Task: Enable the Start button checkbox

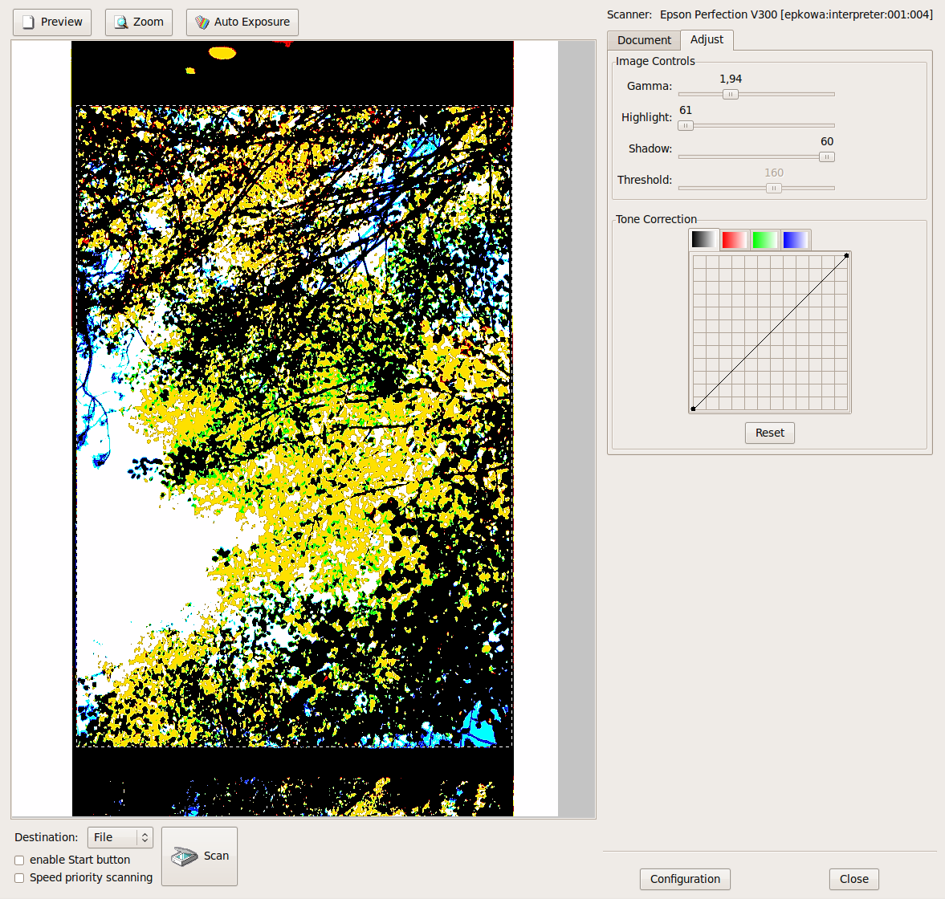Action: [x=19, y=860]
